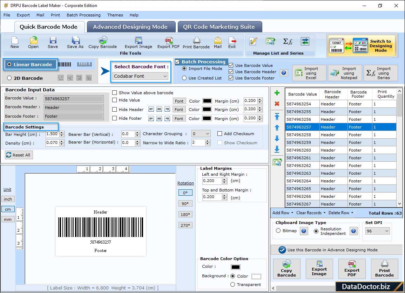Uncheck Use Barcode Value checkbox
The image size is (405, 293).
[231, 65]
